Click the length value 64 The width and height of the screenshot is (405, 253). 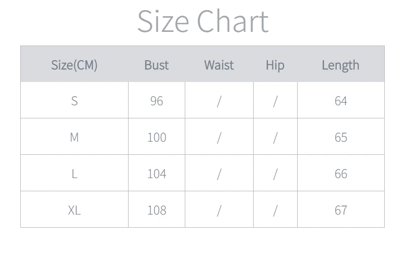tap(341, 101)
